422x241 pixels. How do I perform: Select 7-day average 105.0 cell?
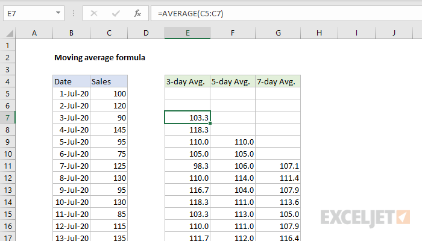pos(278,214)
